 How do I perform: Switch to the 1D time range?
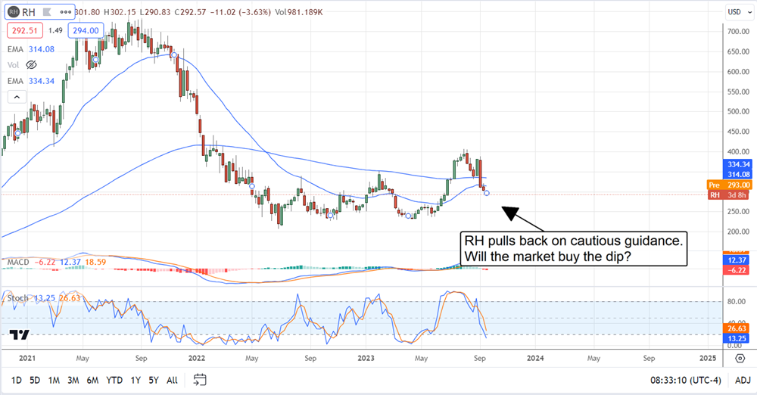[x=17, y=381]
